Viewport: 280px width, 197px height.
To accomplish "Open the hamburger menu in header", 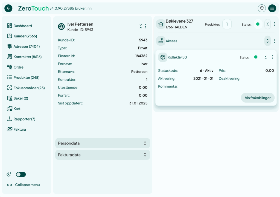I will [272, 8].
